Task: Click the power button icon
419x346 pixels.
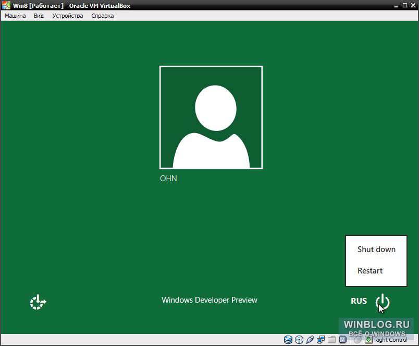Action: click(383, 301)
